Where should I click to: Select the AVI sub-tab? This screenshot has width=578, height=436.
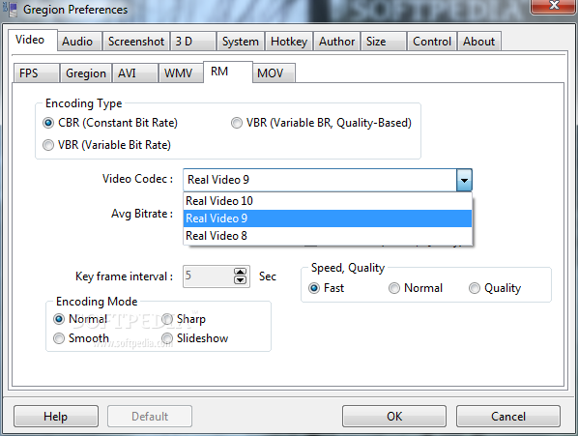click(135, 73)
